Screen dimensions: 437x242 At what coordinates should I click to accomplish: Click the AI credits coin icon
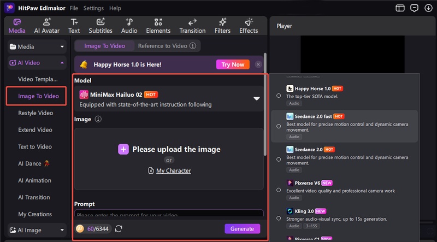[x=80, y=229]
